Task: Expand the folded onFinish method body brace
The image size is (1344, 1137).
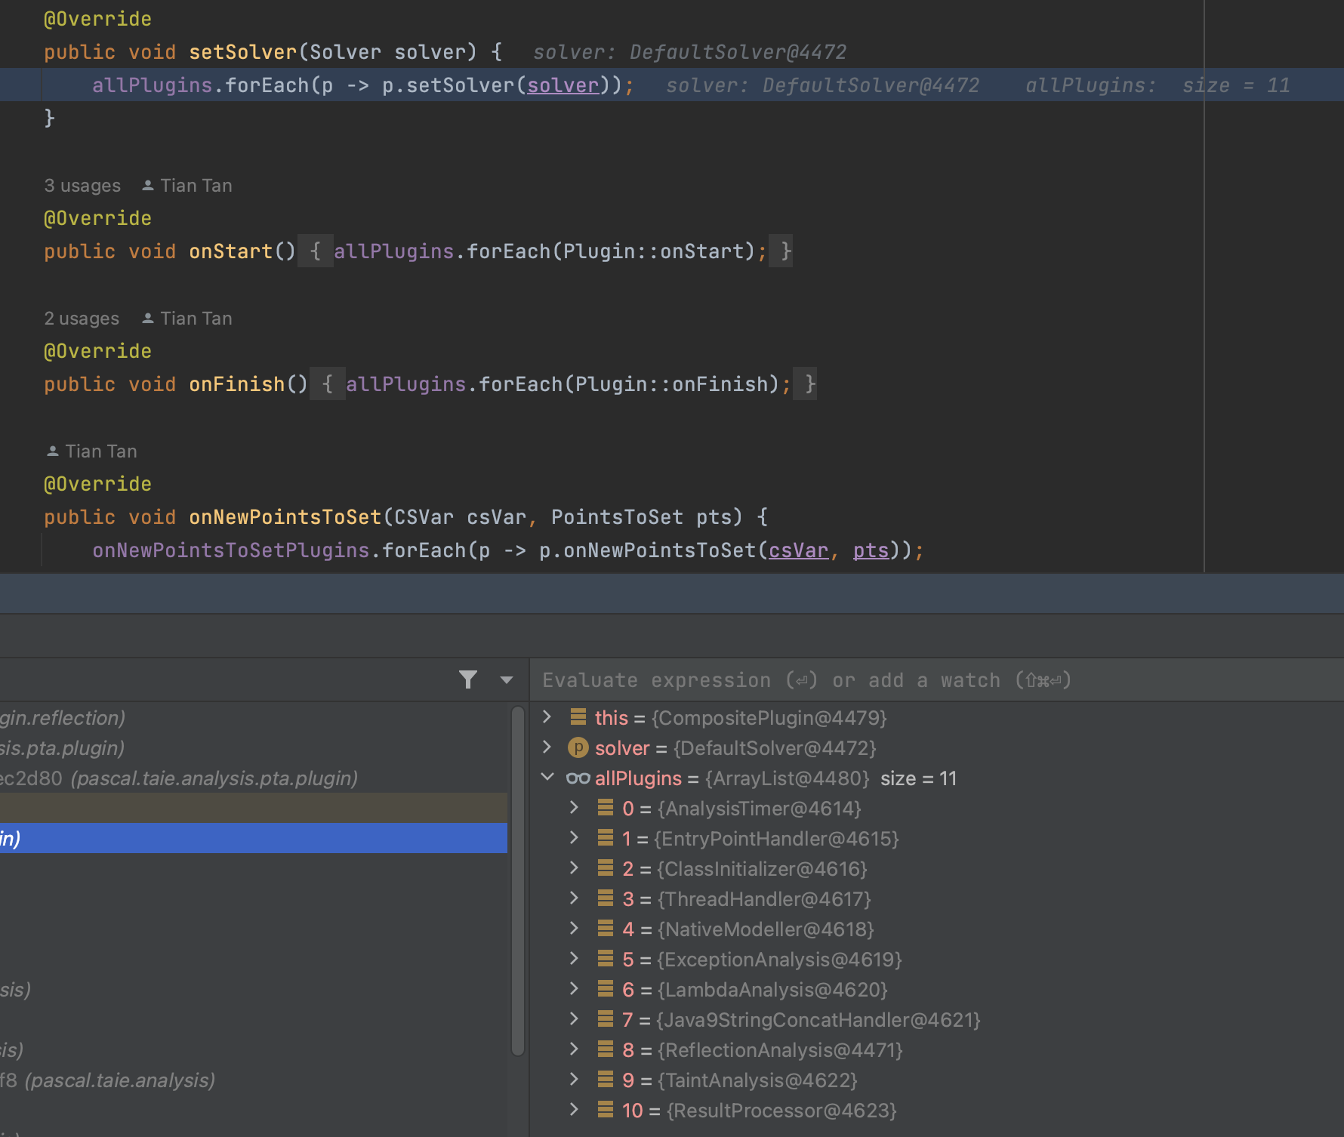Action: click(x=328, y=384)
